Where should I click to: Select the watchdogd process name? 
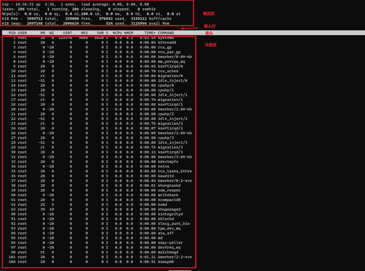pyautogui.click(x=168, y=252)
